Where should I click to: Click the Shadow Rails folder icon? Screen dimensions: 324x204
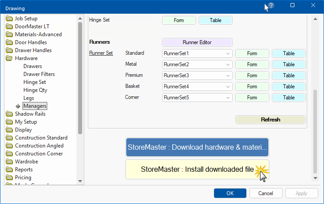pyautogui.click(x=9, y=114)
